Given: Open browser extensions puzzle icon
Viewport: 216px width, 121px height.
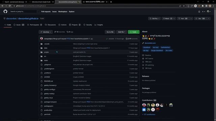Looking at the screenshot, I should click(202, 6).
